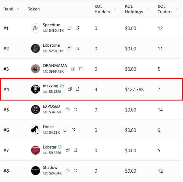183x182 pixels.
Task: Click the Speedrun token avatar
Action: coord(35,28)
